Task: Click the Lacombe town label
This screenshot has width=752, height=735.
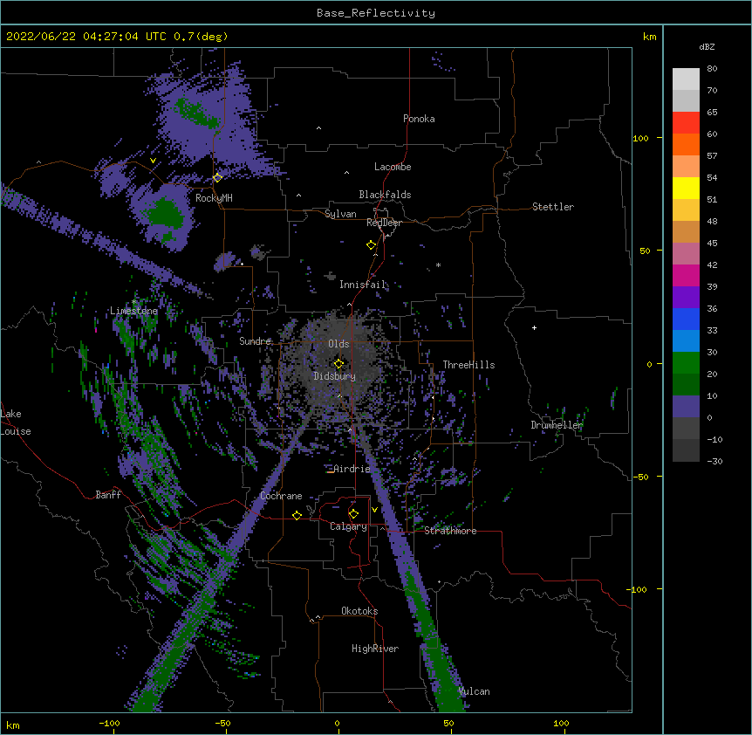Action: 393,167
